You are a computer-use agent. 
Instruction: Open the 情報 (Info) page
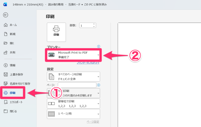12,65
